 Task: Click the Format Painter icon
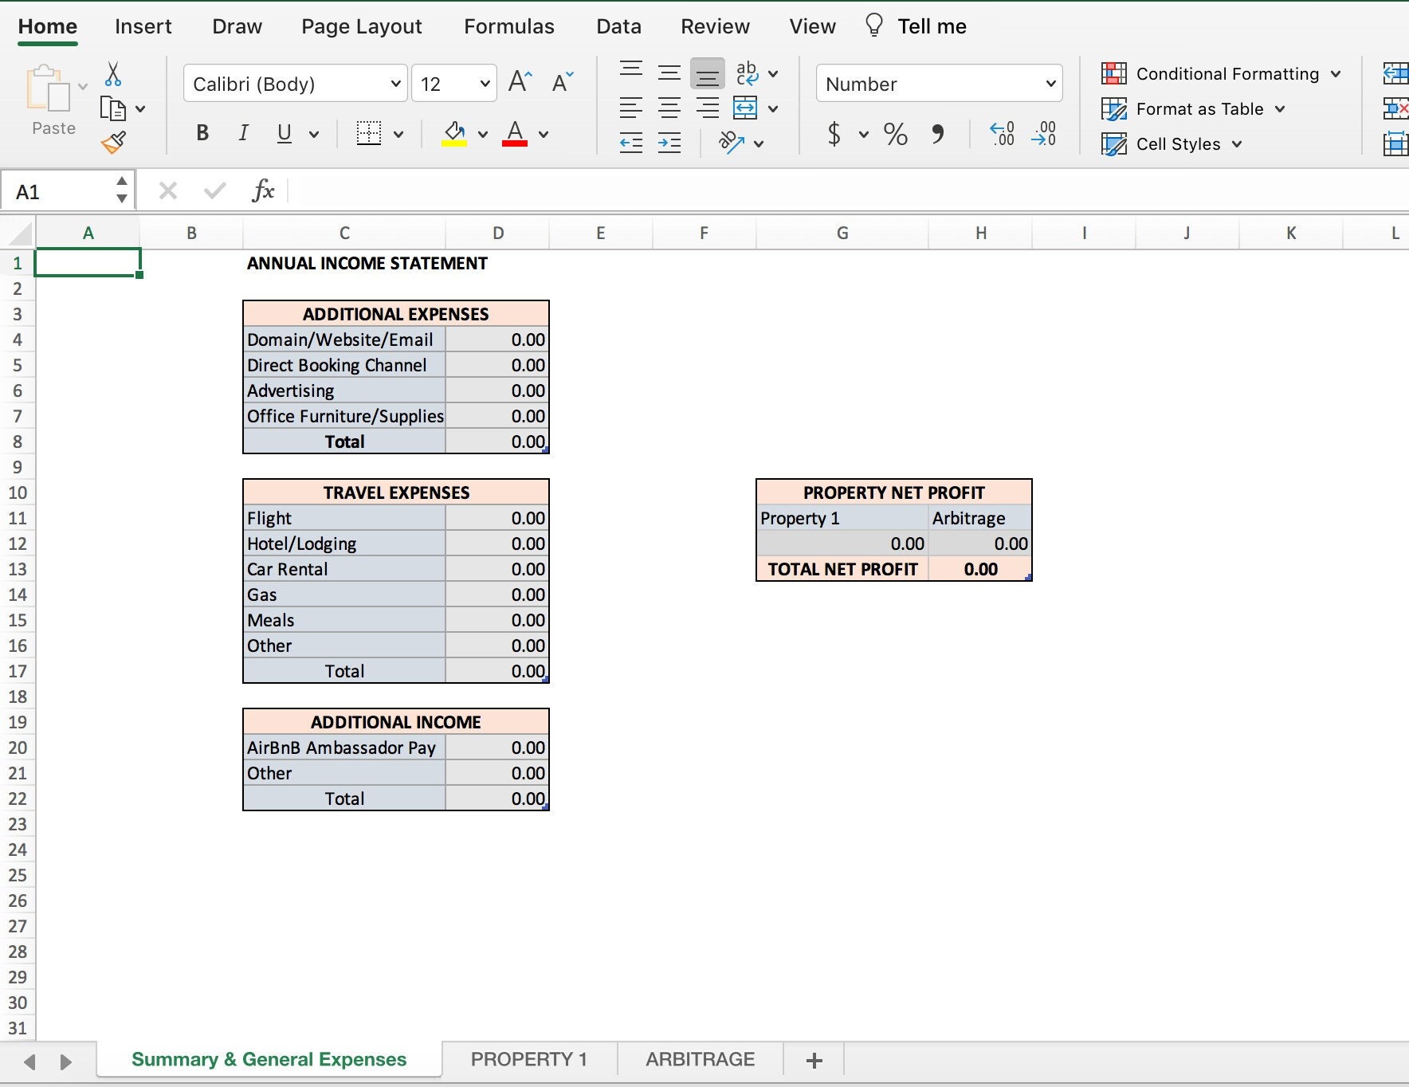click(x=112, y=143)
